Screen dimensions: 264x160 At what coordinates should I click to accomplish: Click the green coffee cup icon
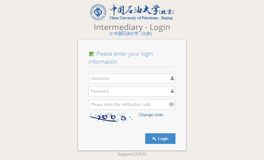pyautogui.click(x=91, y=54)
